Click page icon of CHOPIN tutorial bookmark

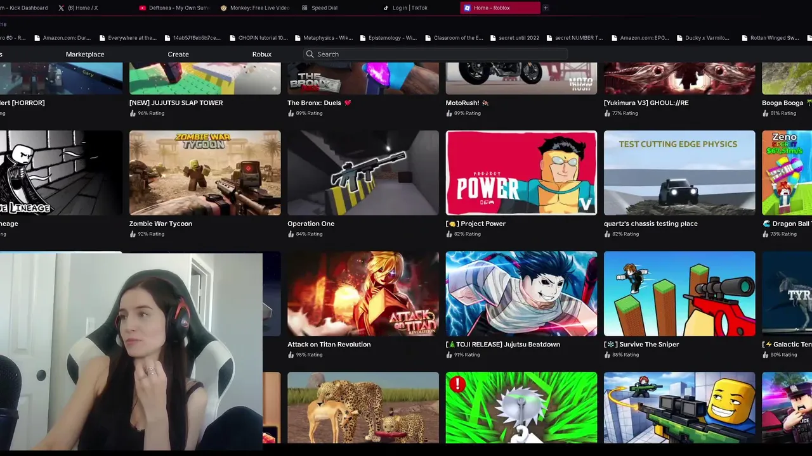[x=233, y=38]
